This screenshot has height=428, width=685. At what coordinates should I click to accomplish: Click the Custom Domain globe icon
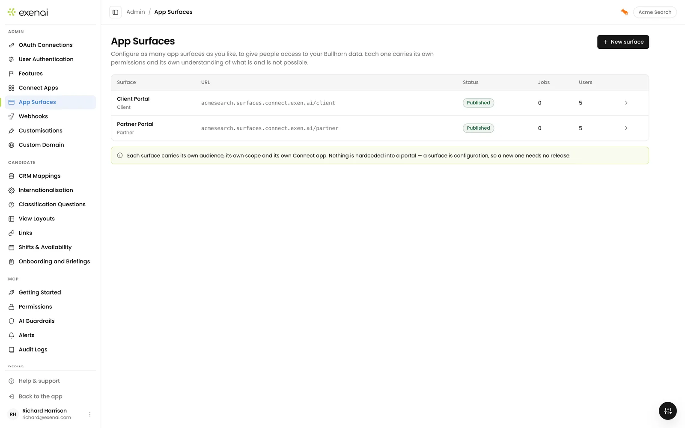12,145
